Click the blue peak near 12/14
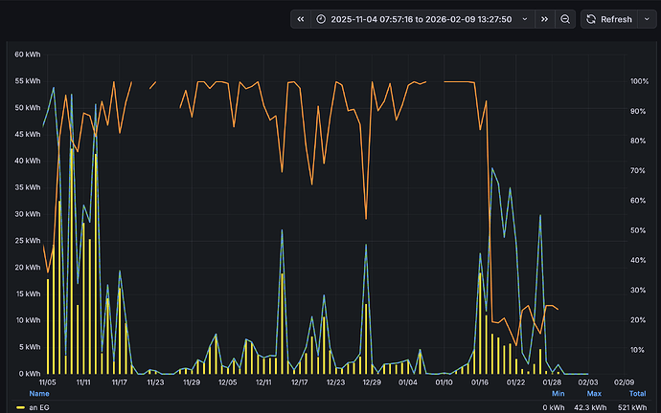 (283, 231)
